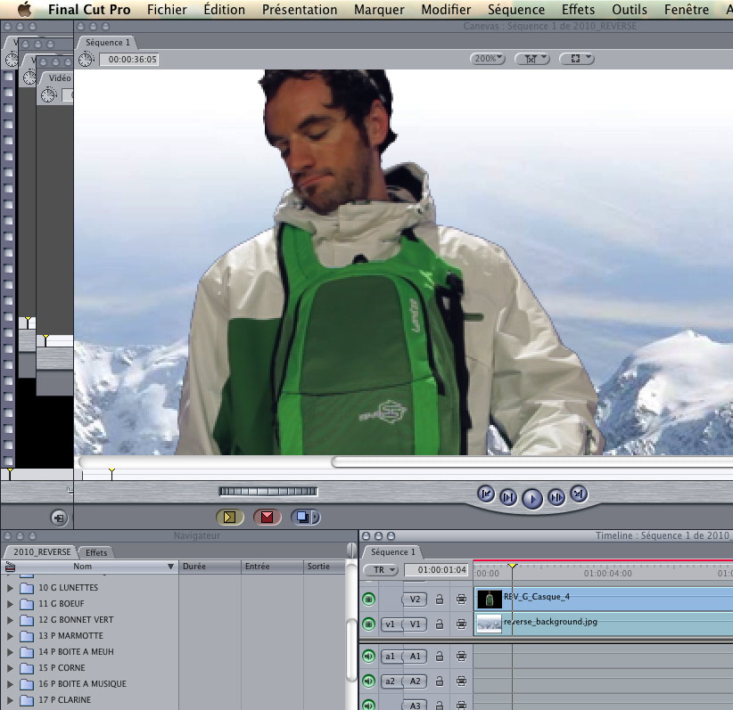Open the Présentation menu
The height and width of the screenshot is (710, 733).
300,9
